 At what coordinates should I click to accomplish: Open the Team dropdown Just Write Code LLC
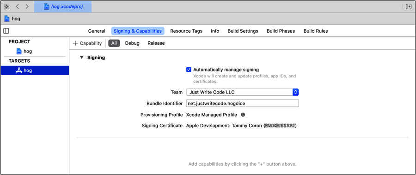click(x=243, y=92)
